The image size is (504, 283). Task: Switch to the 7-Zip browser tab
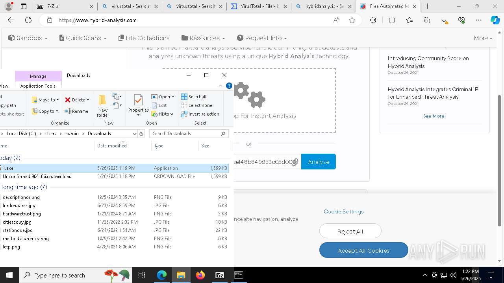point(65,6)
